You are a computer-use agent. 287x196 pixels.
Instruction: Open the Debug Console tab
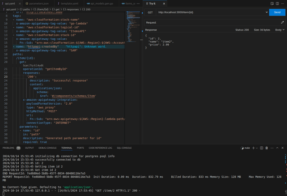[x=47, y=148]
